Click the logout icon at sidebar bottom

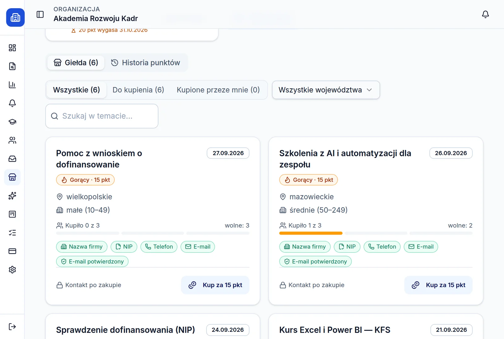[x=12, y=327]
